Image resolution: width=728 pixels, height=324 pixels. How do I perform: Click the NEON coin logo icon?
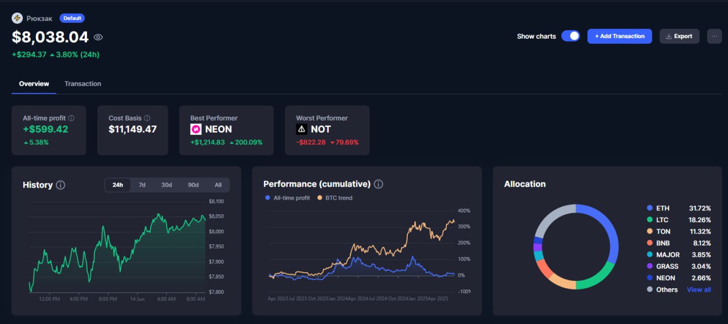click(196, 129)
